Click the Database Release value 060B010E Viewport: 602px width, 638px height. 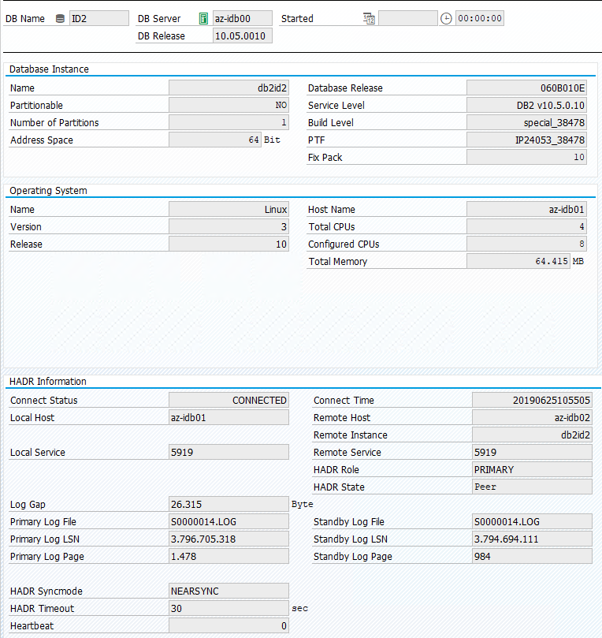click(526, 88)
